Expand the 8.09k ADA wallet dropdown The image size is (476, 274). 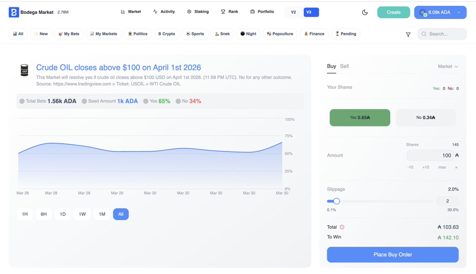click(x=440, y=12)
